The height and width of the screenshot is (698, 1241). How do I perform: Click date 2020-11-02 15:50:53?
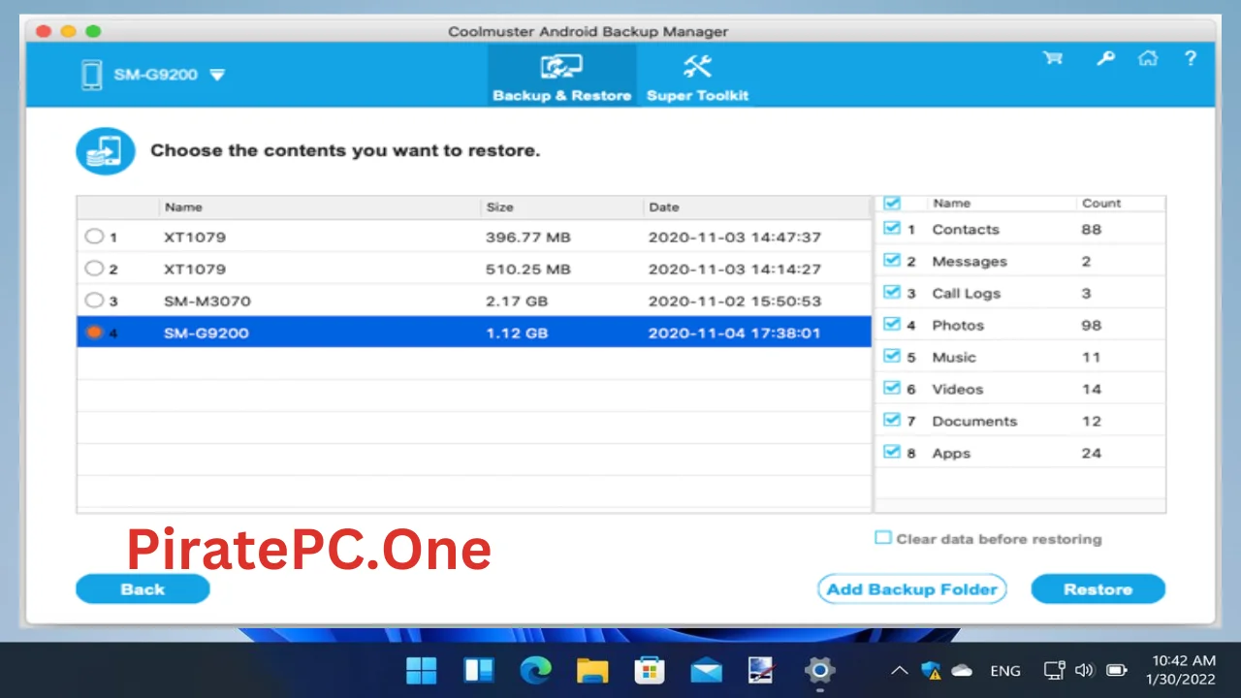734,301
